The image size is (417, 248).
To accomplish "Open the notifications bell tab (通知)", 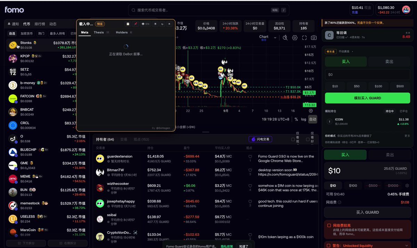I will click(13, 24).
